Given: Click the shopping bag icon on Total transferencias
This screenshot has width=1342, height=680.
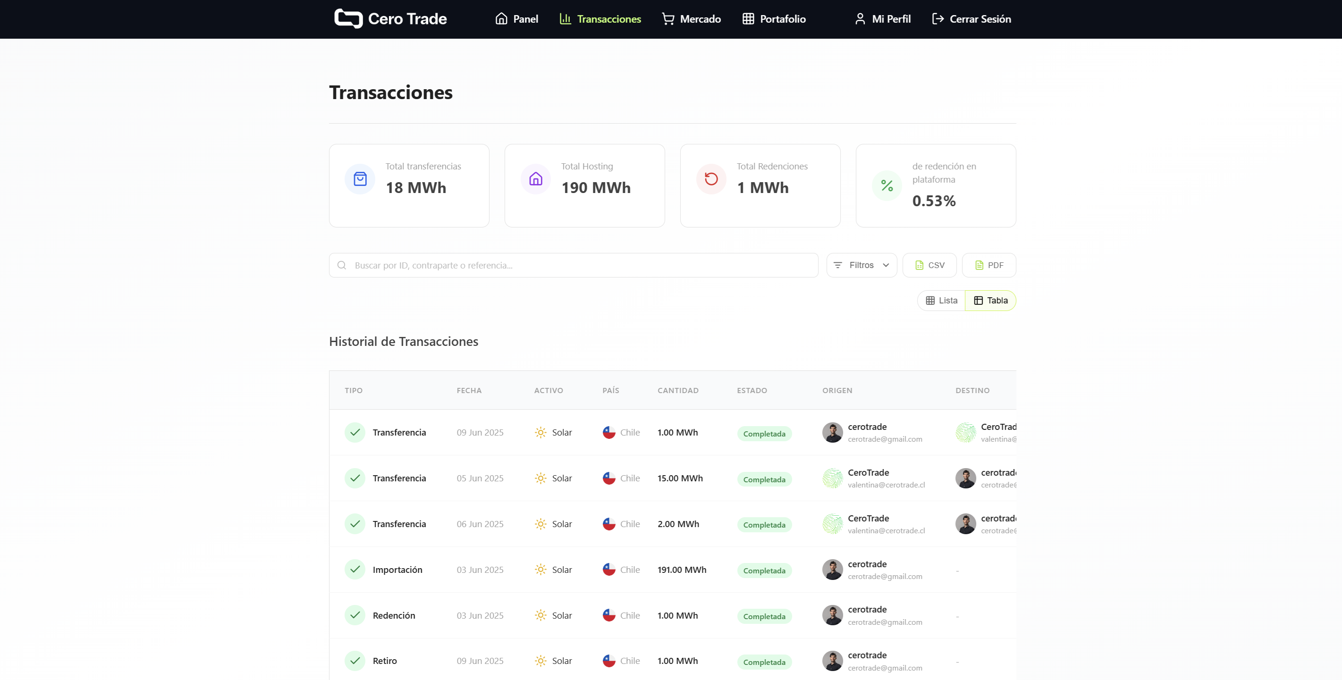Looking at the screenshot, I should tap(360, 179).
